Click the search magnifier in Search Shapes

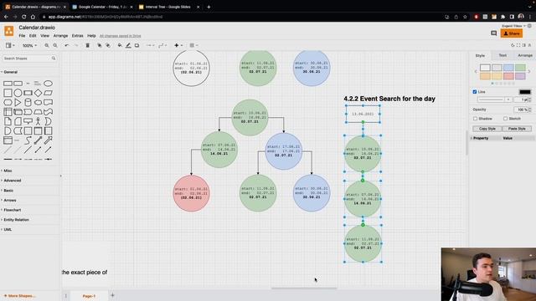54,59
